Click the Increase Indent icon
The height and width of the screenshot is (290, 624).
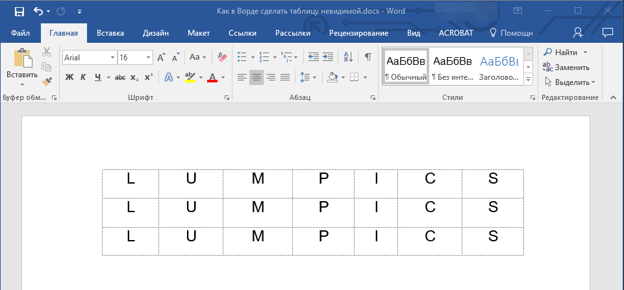point(328,57)
